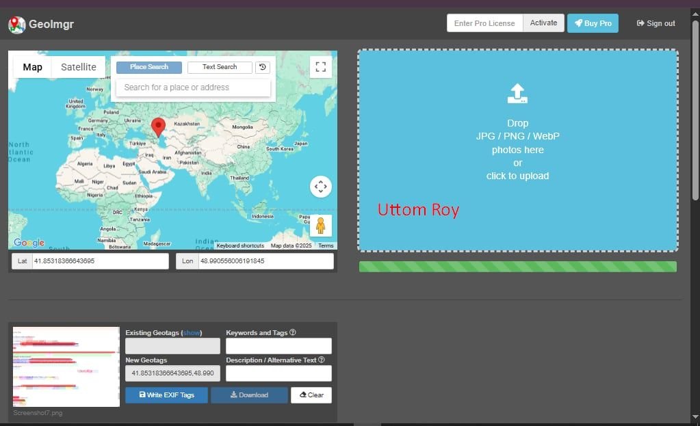Image resolution: width=700 pixels, height=426 pixels.
Task: Focus the place or address search field
Action: click(193, 88)
